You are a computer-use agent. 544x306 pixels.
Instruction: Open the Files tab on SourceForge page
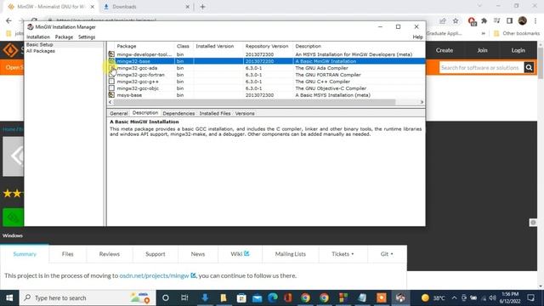[x=68, y=254]
